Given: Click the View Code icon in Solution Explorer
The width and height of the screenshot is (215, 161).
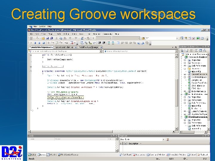Looking at the screenshot, I should (x=196, y=50).
